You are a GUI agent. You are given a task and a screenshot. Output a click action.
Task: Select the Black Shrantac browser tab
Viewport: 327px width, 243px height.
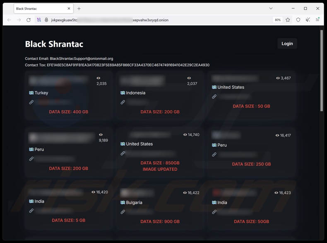pyautogui.click(x=43, y=9)
